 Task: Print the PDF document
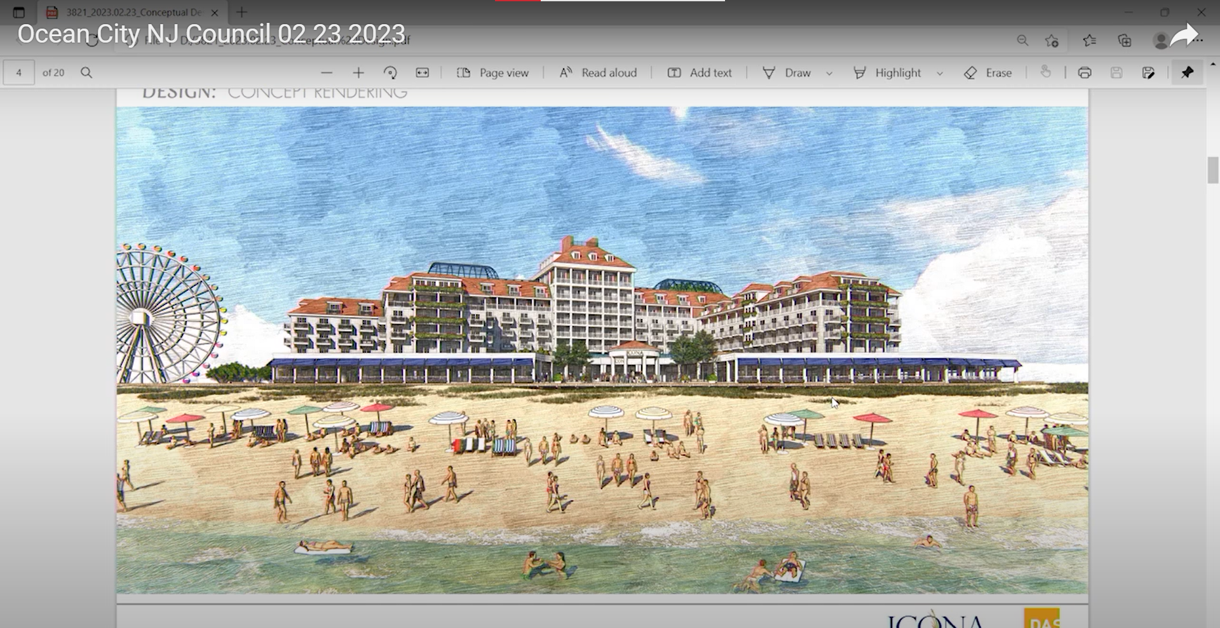[1085, 73]
